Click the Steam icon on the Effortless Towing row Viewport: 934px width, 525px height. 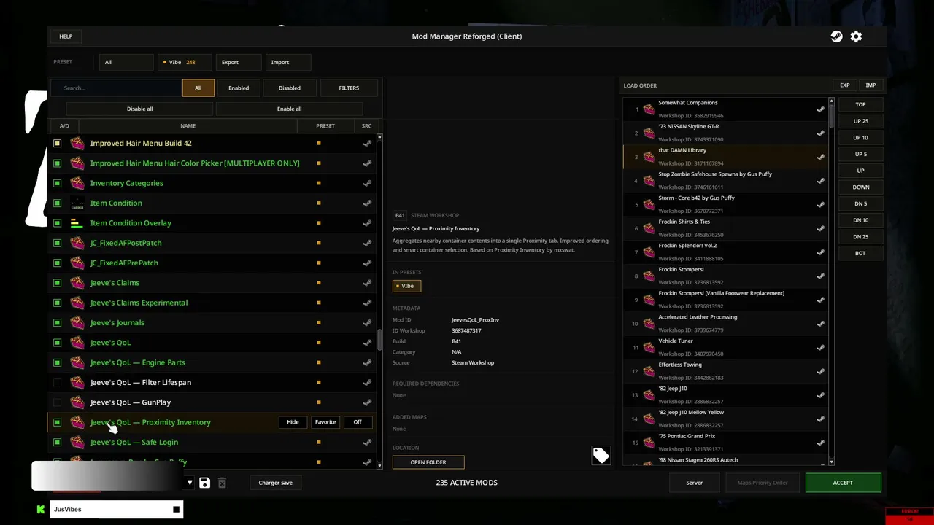tap(820, 371)
